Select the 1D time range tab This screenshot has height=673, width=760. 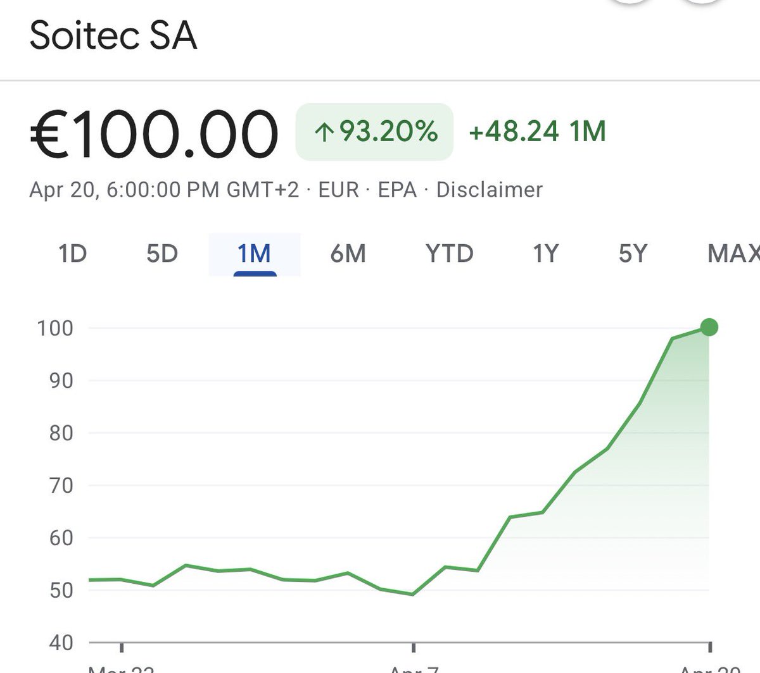(x=72, y=254)
